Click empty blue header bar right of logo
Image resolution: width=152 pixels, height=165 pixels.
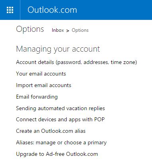tap(114, 10)
